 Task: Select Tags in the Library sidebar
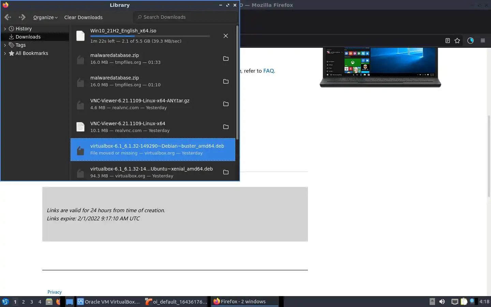(20, 45)
